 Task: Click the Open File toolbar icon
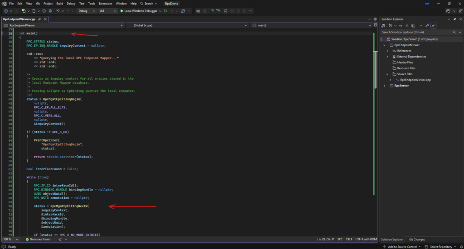(34, 11)
